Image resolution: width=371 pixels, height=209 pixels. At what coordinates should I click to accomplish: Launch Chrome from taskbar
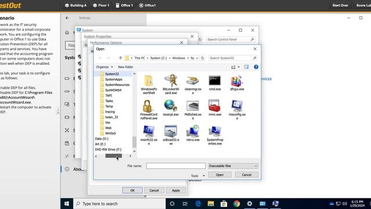pyautogui.click(x=237, y=204)
